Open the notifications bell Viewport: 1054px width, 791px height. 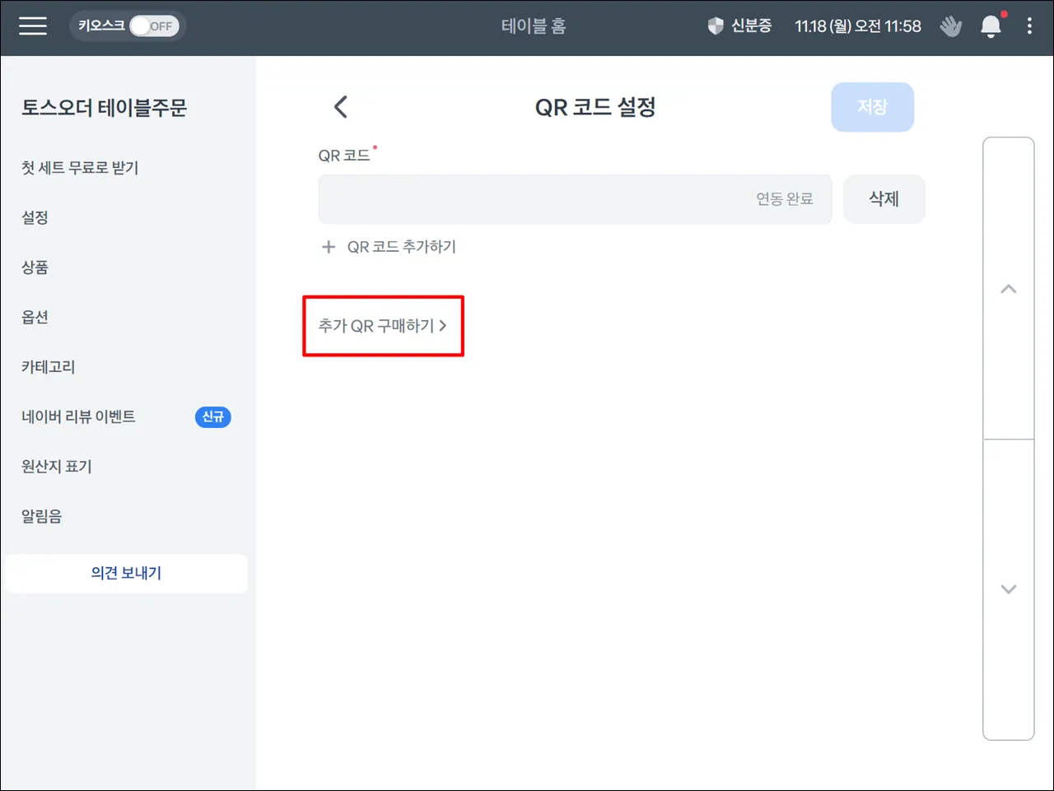pos(991,26)
